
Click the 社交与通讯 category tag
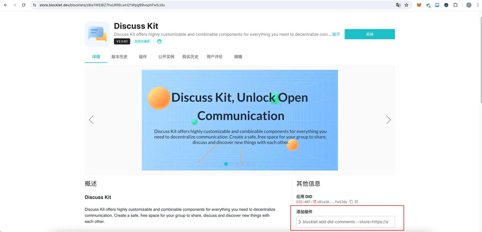point(142,42)
